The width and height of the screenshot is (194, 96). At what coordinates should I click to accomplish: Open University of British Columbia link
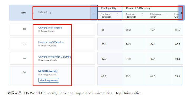[55, 57]
